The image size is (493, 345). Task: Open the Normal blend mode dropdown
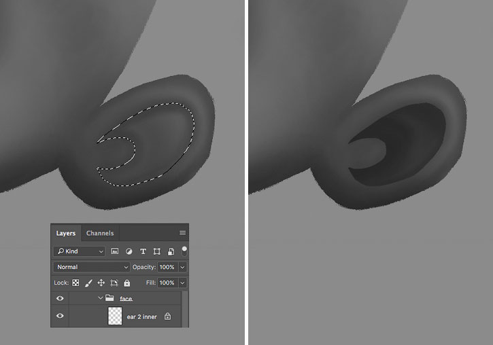click(x=91, y=267)
